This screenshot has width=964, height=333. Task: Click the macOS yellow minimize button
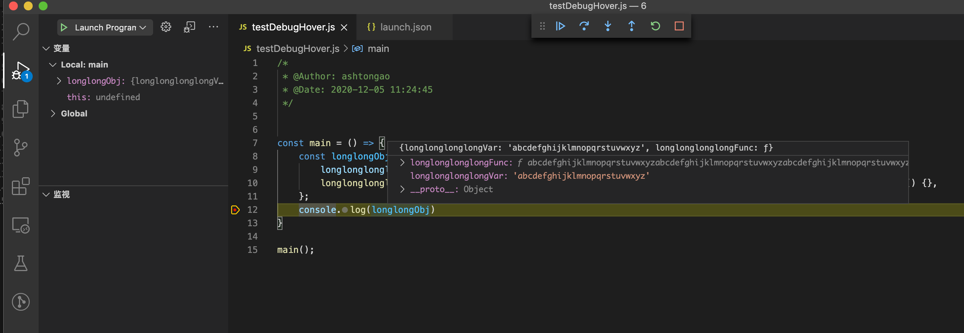[28, 6]
